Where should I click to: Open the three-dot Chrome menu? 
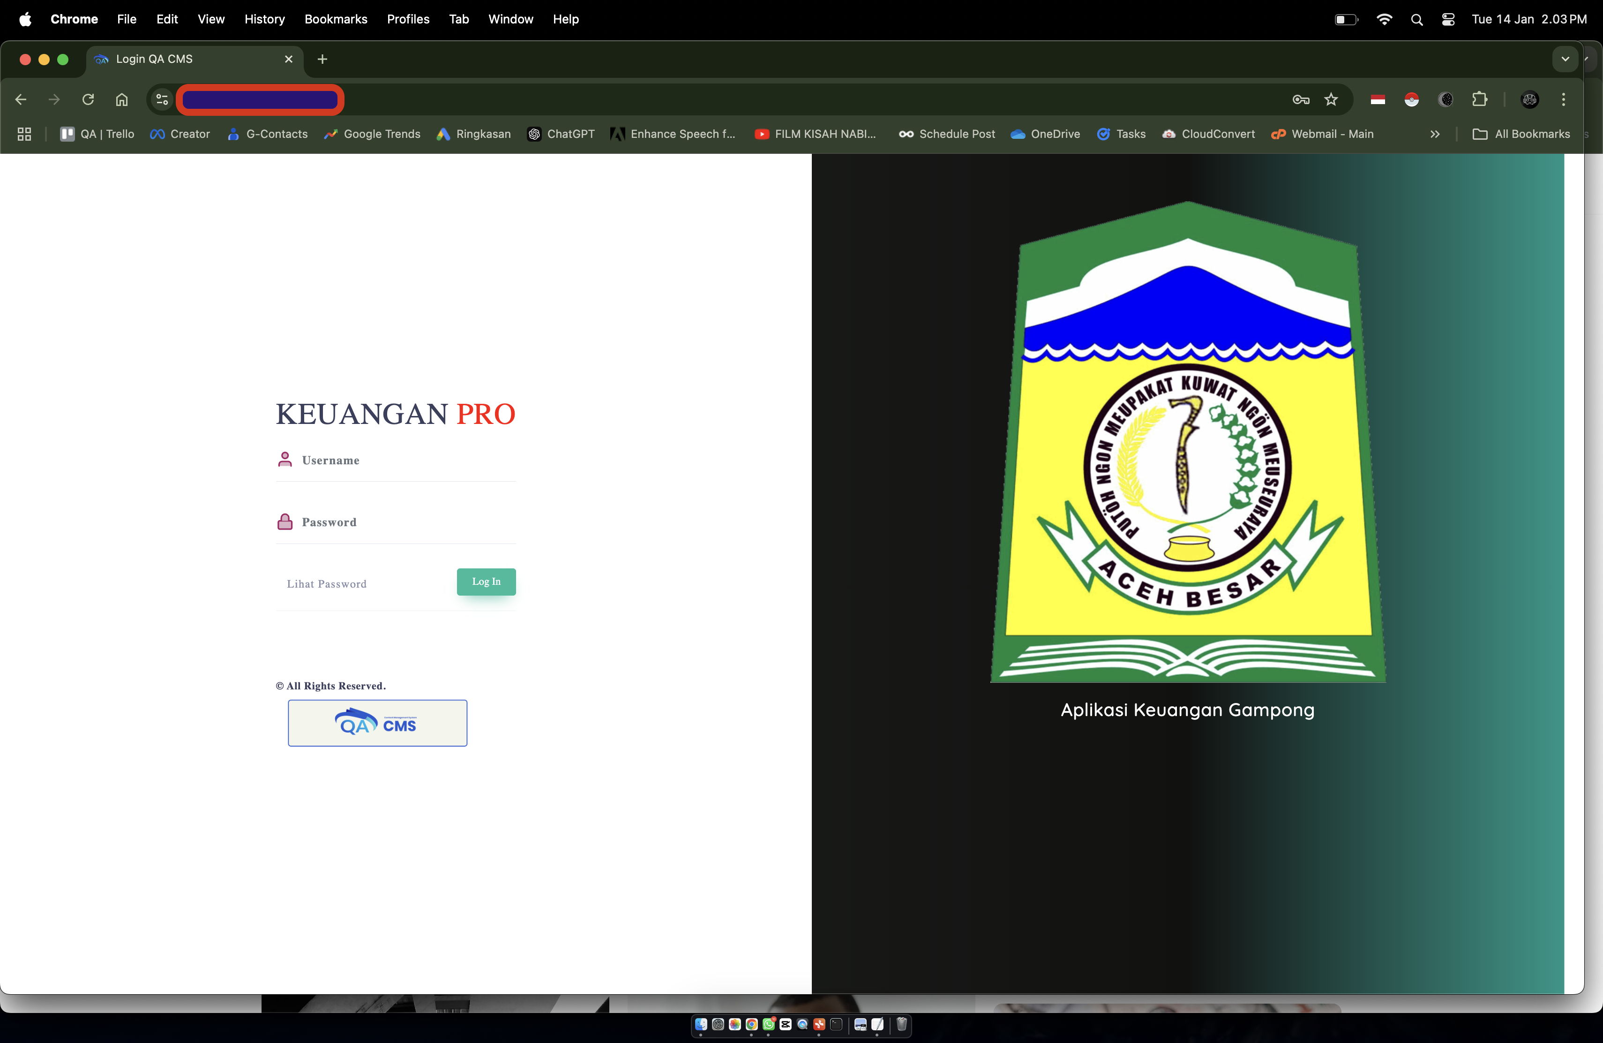click(1563, 99)
